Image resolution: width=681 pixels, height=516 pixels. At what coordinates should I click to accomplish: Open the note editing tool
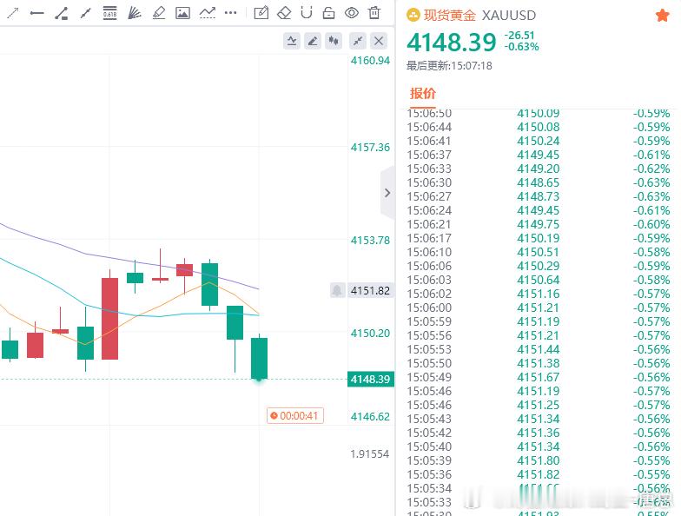coord(261,13)
